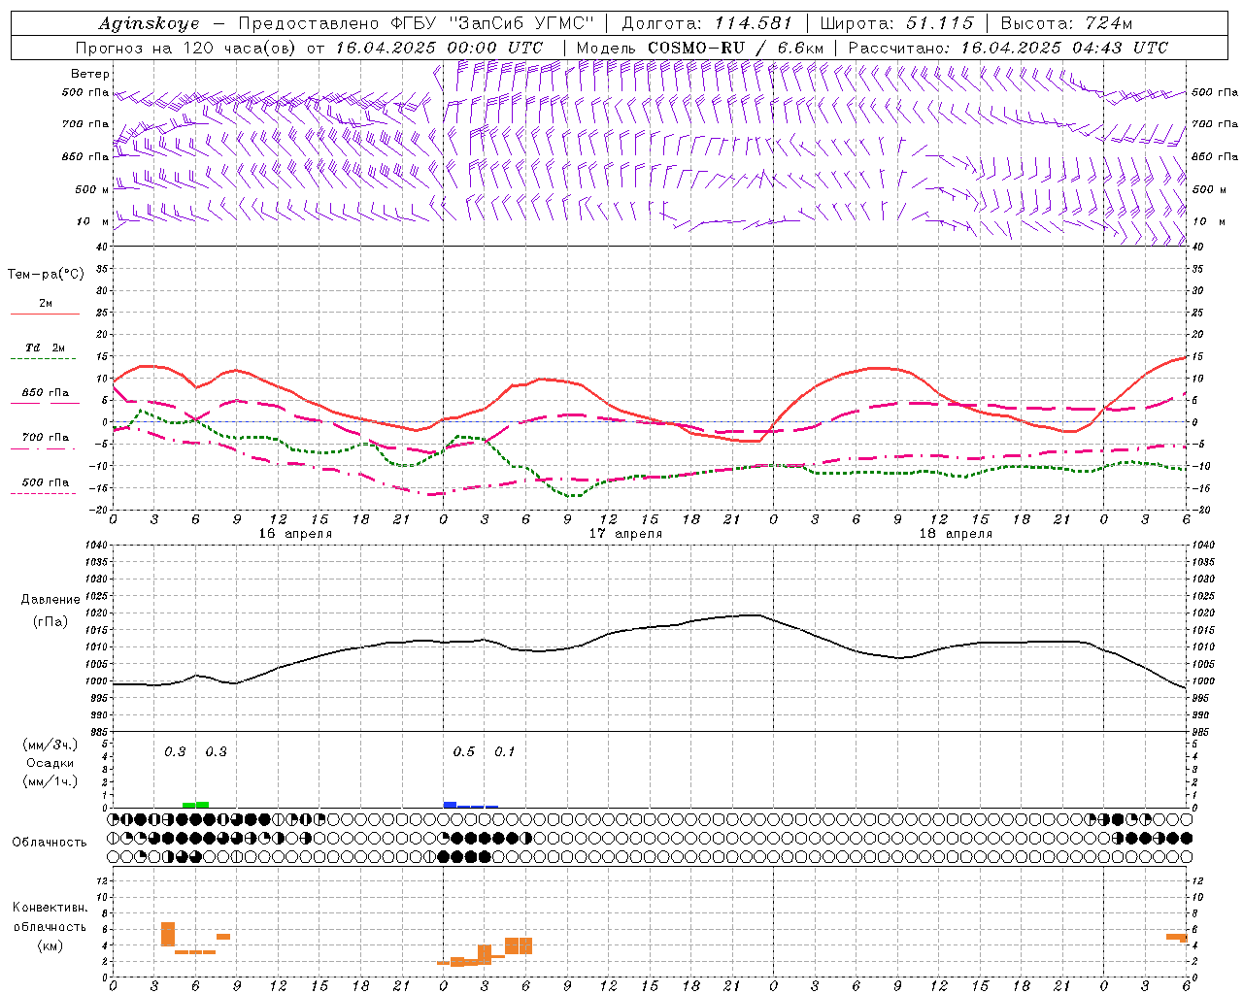Click the "Ветер" wind panel label

90,74
